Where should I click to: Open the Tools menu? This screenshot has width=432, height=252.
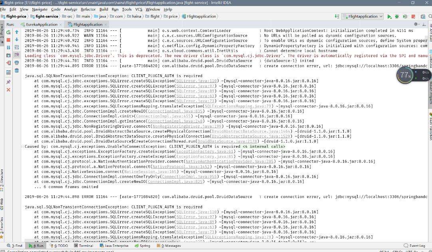[127, 9]
